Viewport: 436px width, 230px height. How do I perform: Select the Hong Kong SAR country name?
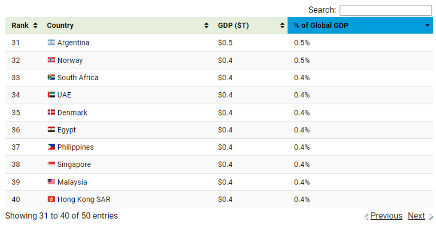84,199
